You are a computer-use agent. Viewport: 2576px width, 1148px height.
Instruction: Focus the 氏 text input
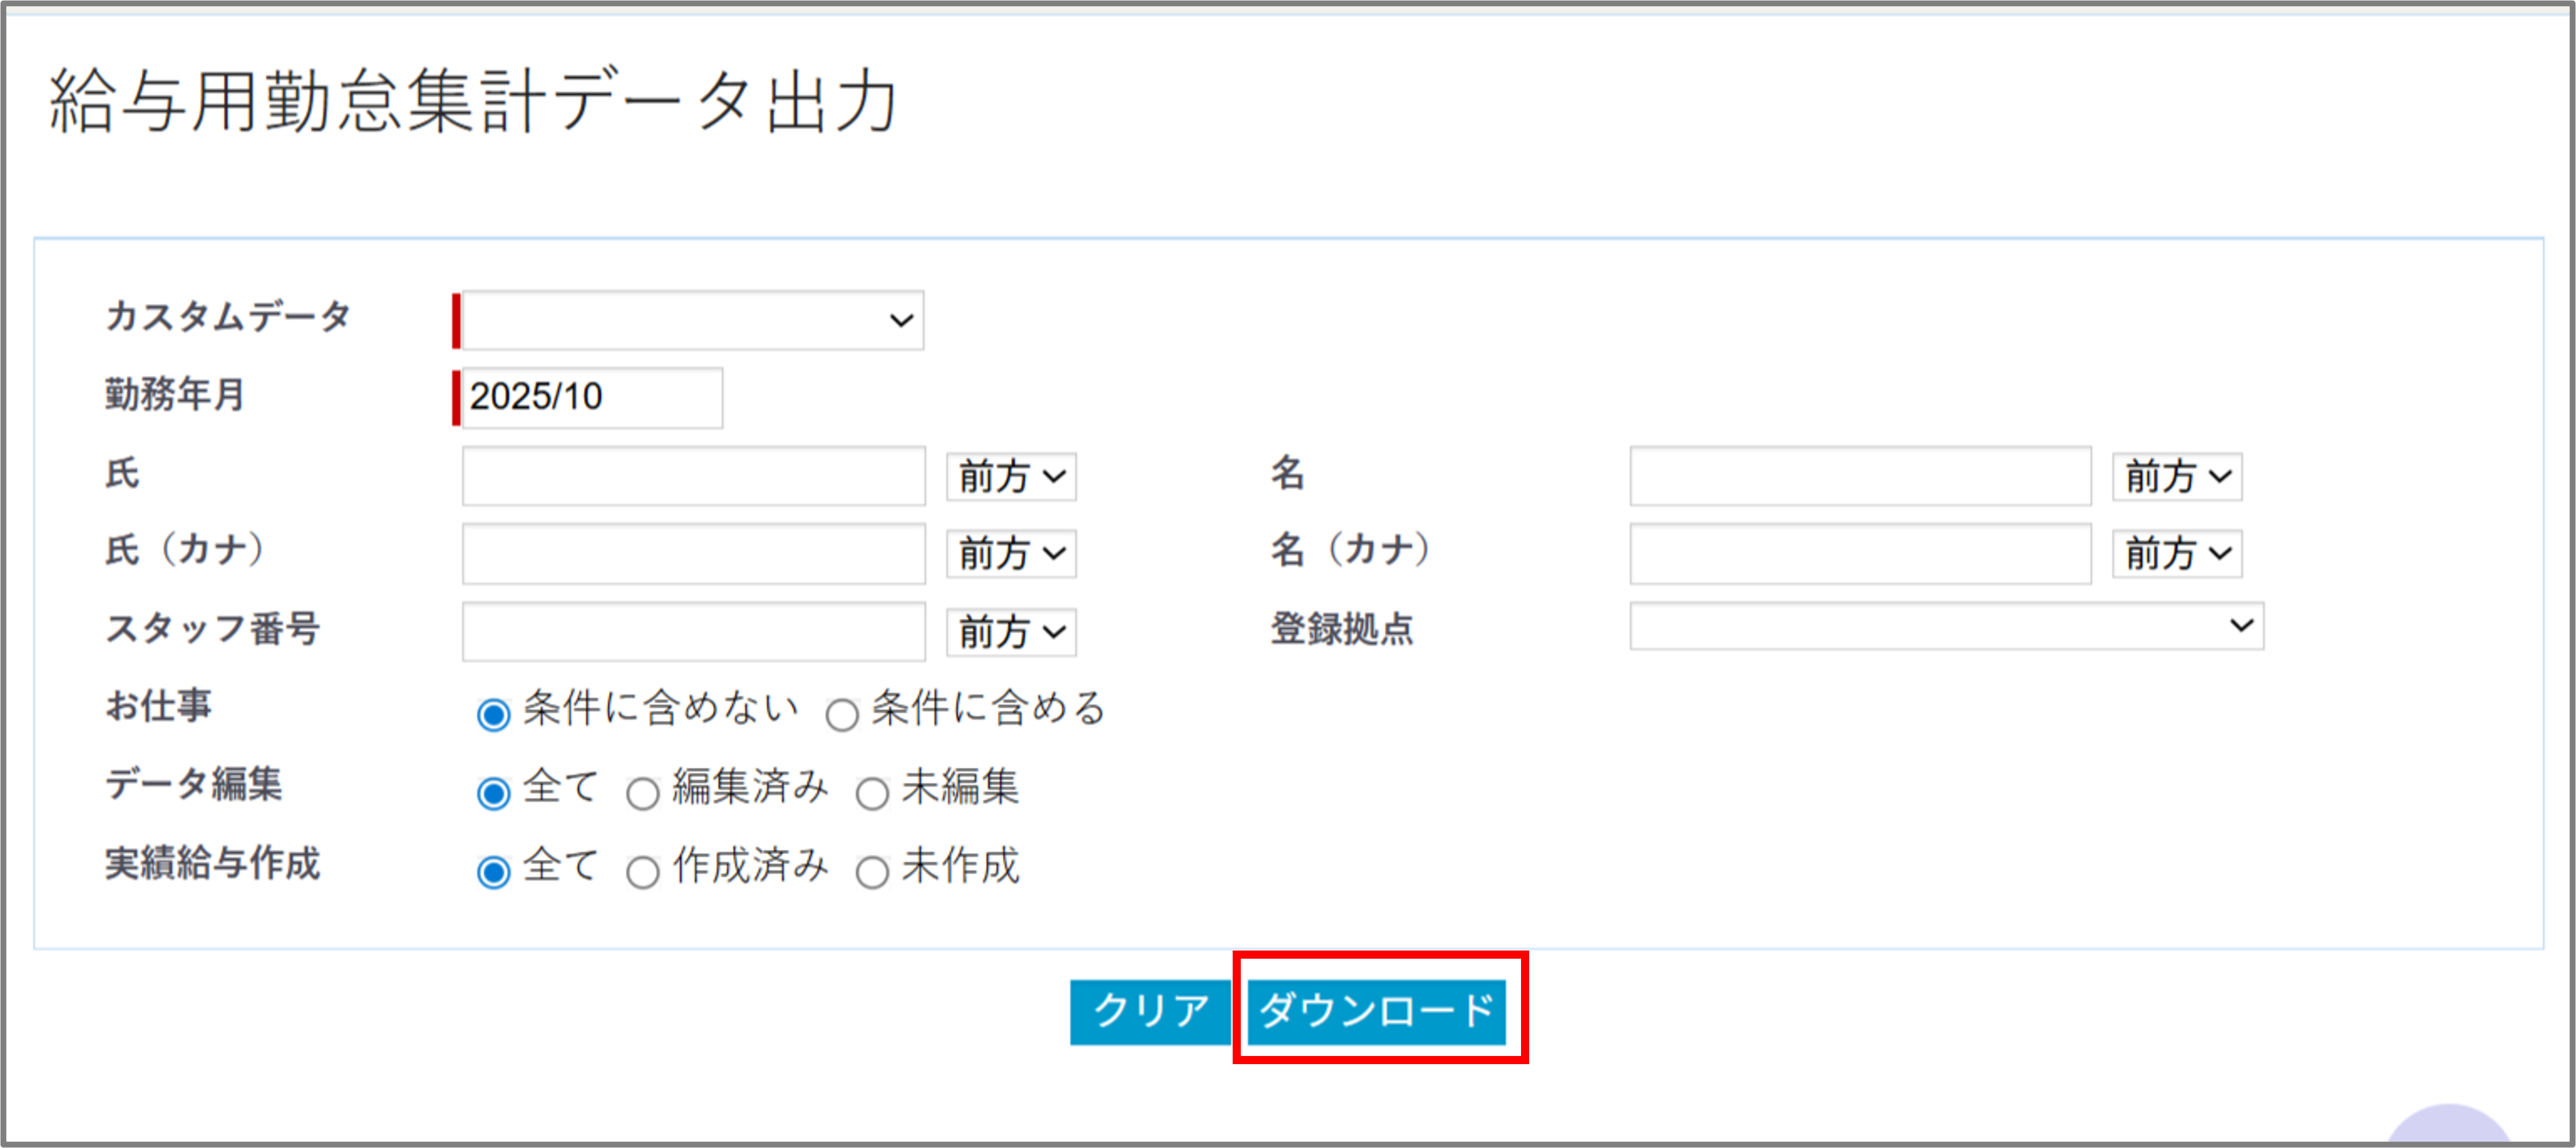pyautogui.click(x=693, y=476)
